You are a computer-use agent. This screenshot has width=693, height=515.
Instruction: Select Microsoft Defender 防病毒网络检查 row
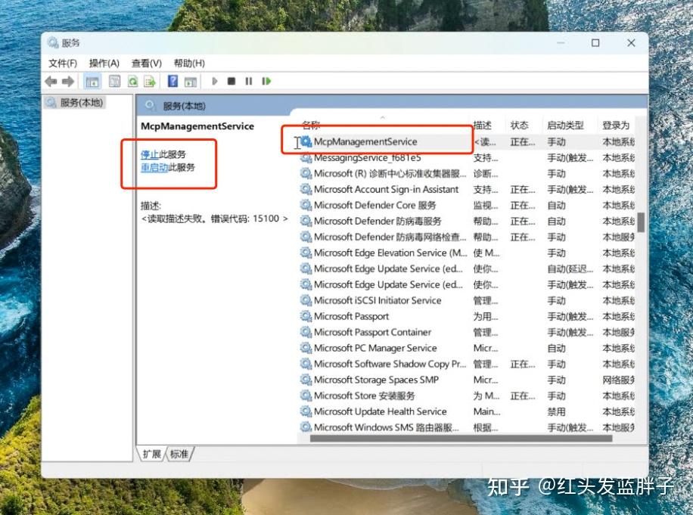click(466, 237)
